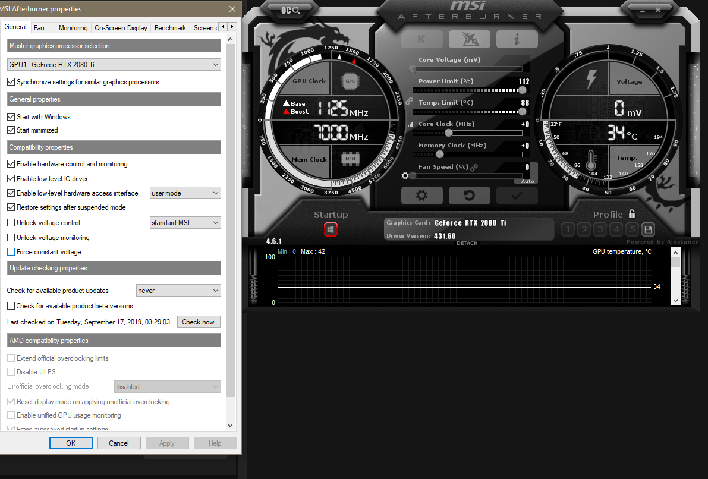The height and width of the screenshot is (479, 708).
Task: Toggle Auto fan speed button
Action: [x=527, y=181]
